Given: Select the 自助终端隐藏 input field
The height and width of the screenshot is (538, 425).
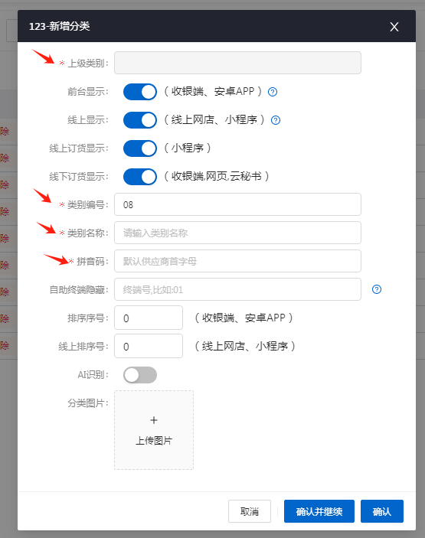Looking at the screenshot, I should click(237, 289).
